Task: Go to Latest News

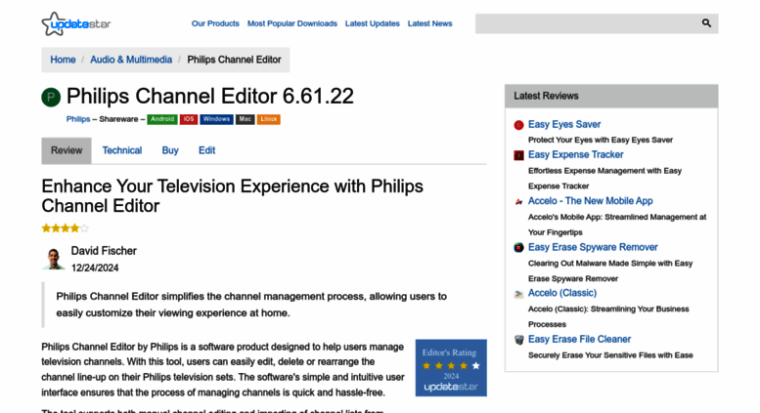Action: tap(430, 23)
